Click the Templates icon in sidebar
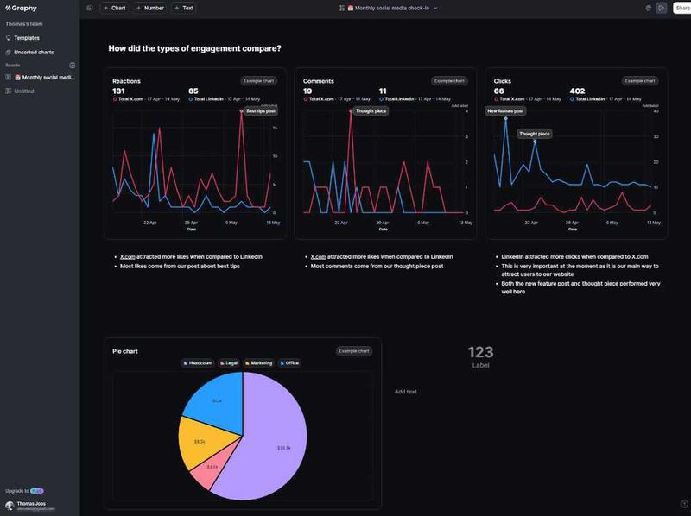This screenshot has height=516, width=691. (9, 38)
